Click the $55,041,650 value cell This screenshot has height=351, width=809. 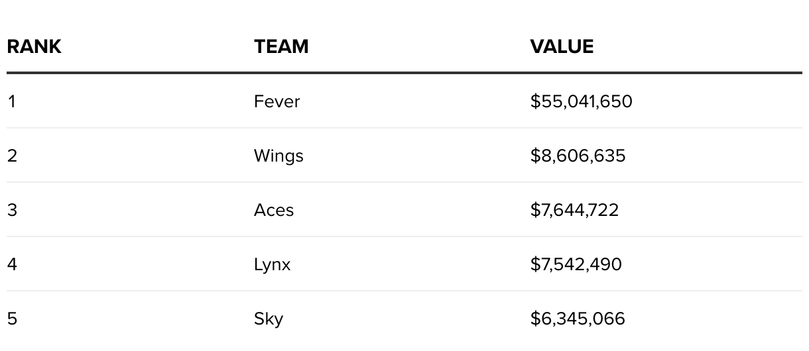582,101
